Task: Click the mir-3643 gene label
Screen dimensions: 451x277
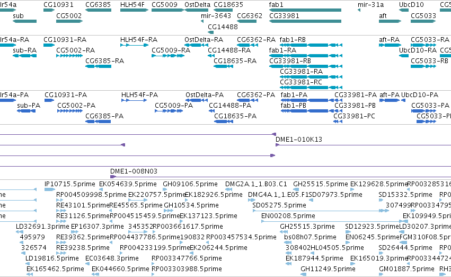Action: pyautogui.click(x=216, y=16)
